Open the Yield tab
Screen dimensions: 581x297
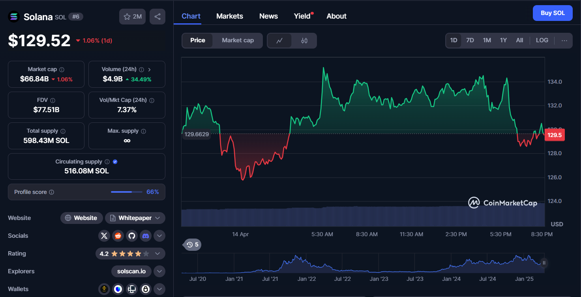coord(302,16)
